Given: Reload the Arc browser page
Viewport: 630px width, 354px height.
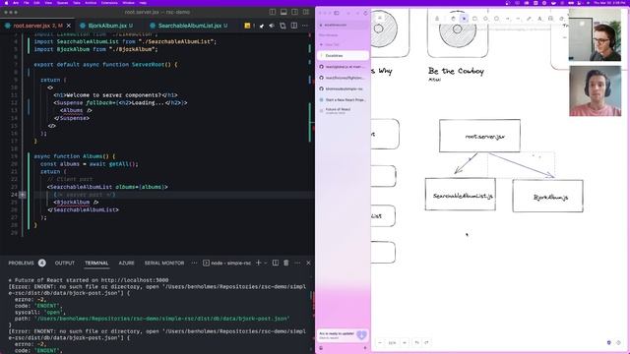Looking at the screenshot, I should click(x=365, y=13).
